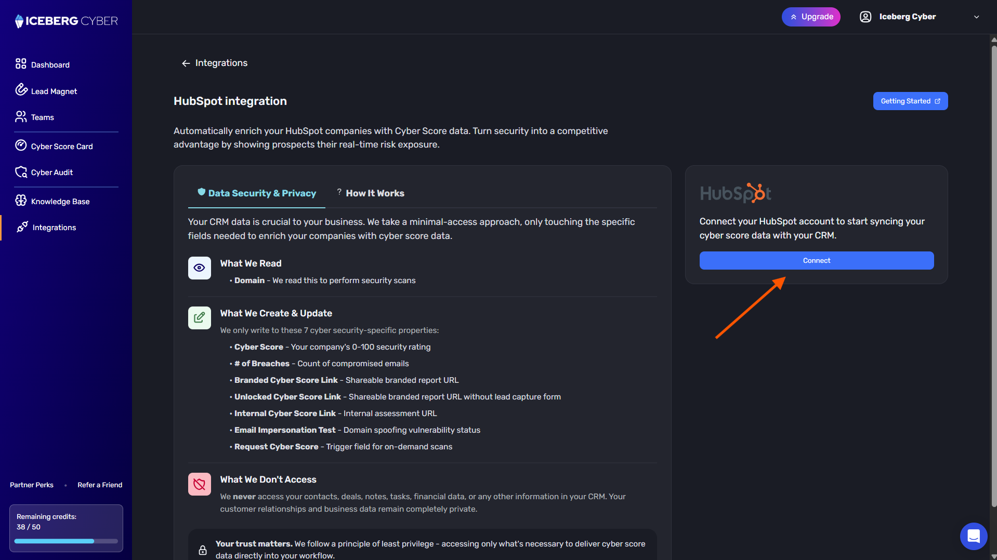This screenshot has height=560, width=997.
Task: Click the shield icon on Data Security tab
Action: tap(202, 192)
